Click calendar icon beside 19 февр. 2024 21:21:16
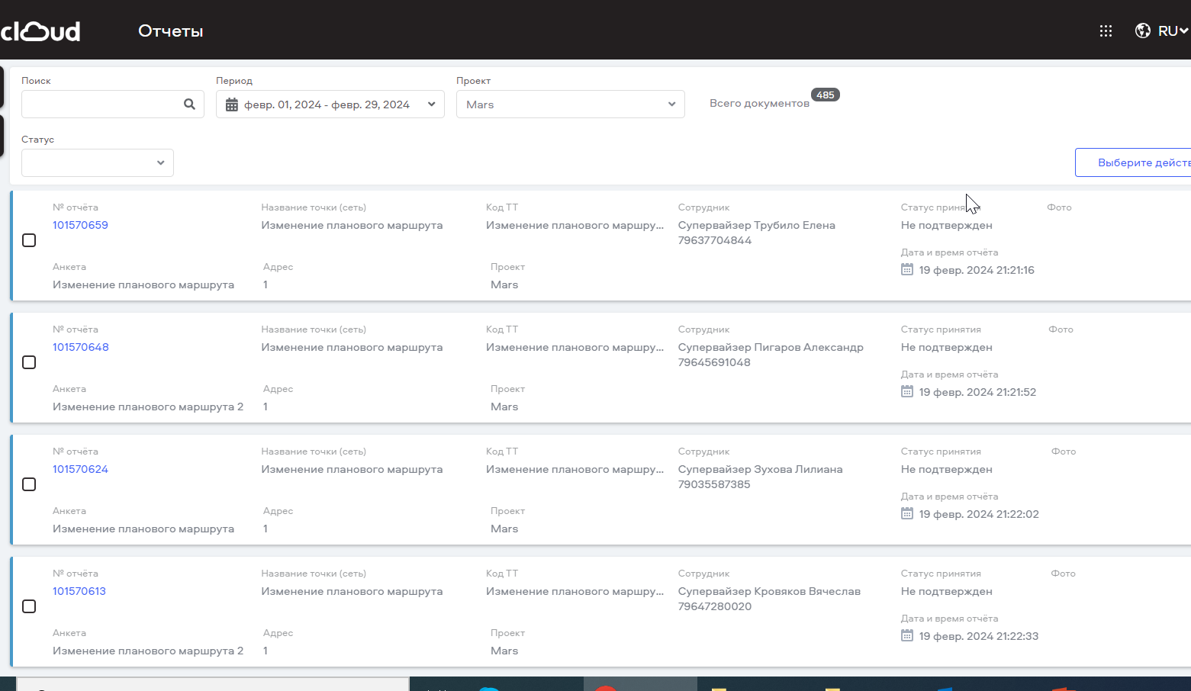Image resolution: width=1191 pixels, height=691 pixels. click(x=907, y=269)
